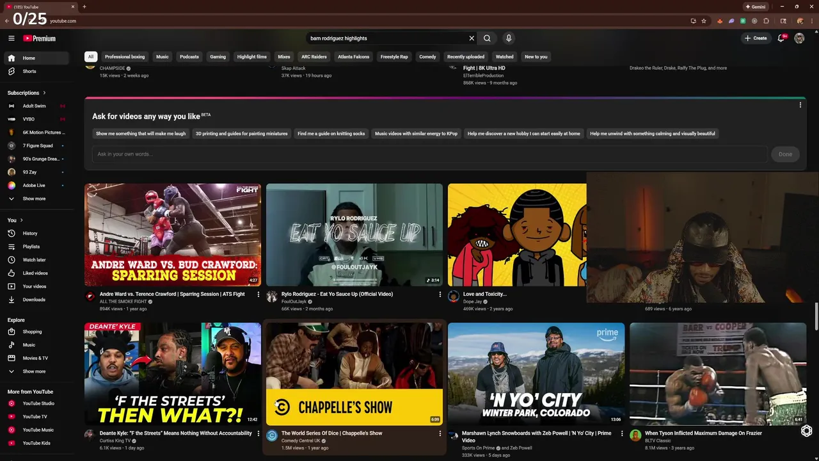Open the Adobe Live subscription
The width and height of the screenshot is (819, 461).
(37, 185)
